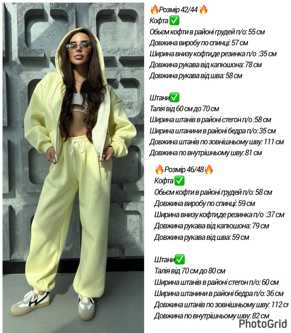Click the fire emoji before Розмір 46/48
Viewport: 291px width, 333px height.
(x=159, y=170)
